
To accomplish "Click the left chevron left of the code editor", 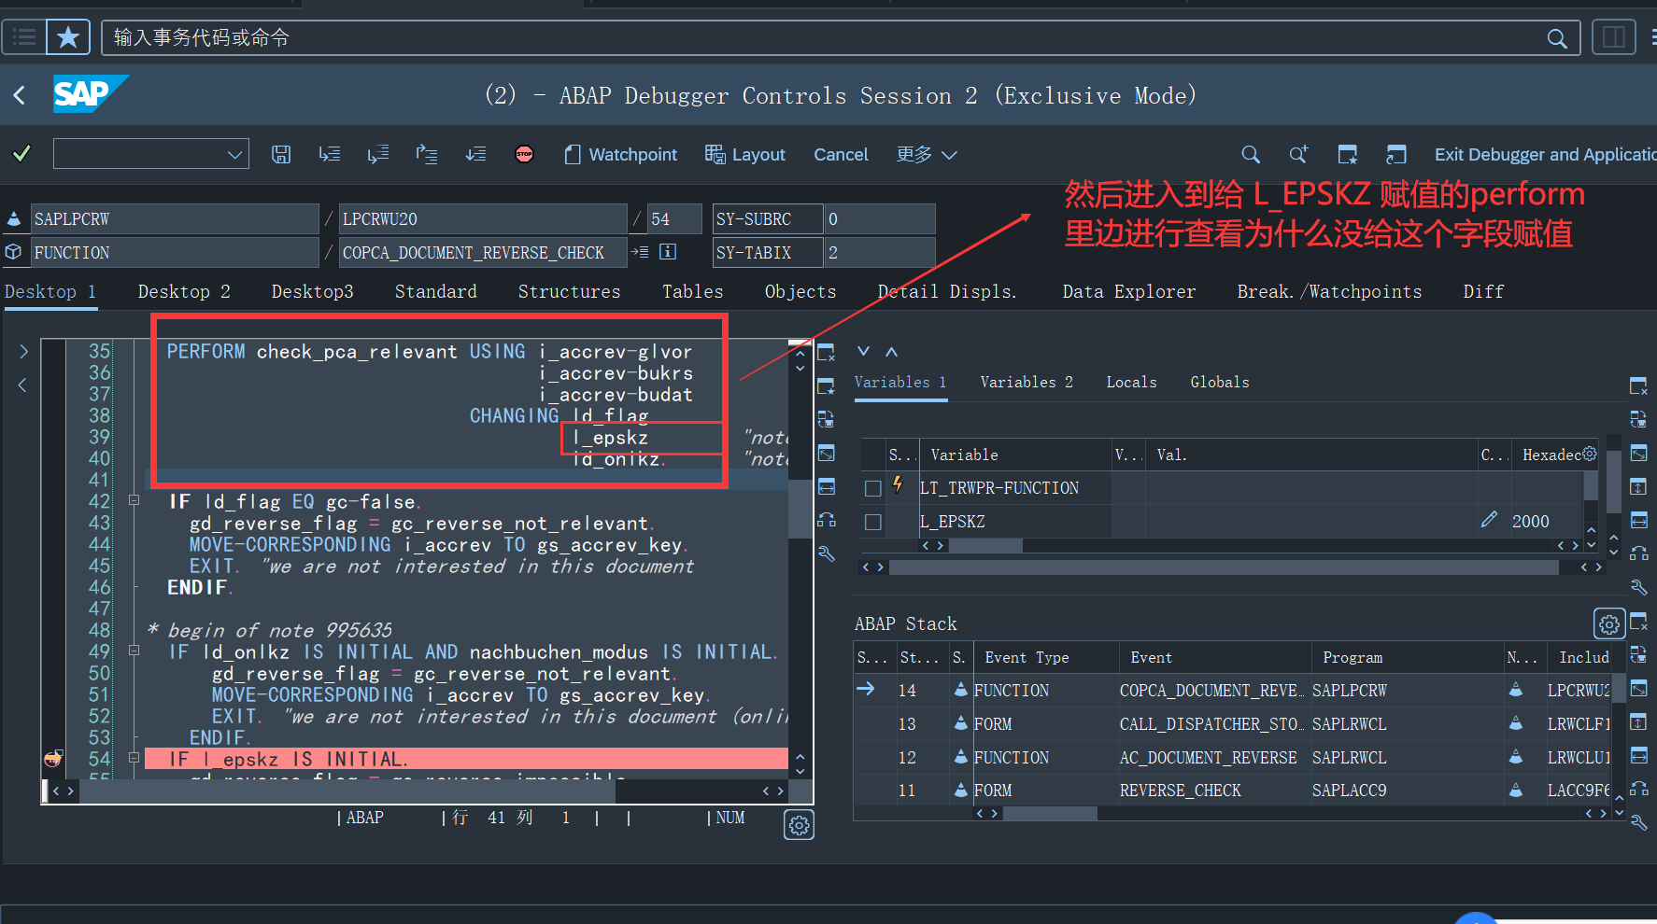I will click(22, 385).
